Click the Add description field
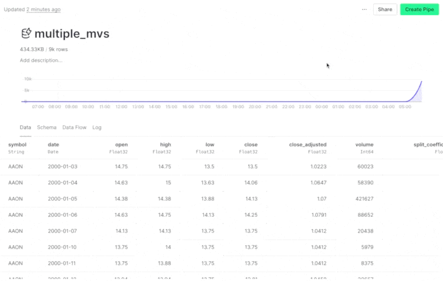Image resolution: width=443 pixels, height=281 pixels. 41,60
